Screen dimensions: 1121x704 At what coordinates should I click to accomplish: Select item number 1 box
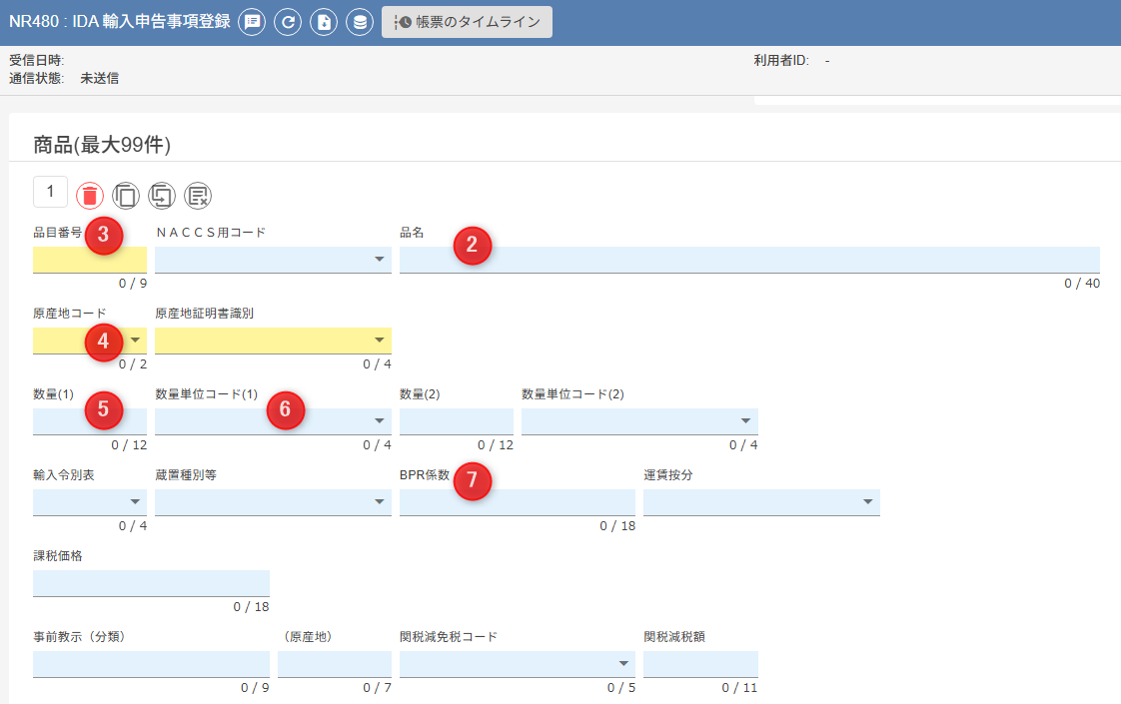coord(50,192)
